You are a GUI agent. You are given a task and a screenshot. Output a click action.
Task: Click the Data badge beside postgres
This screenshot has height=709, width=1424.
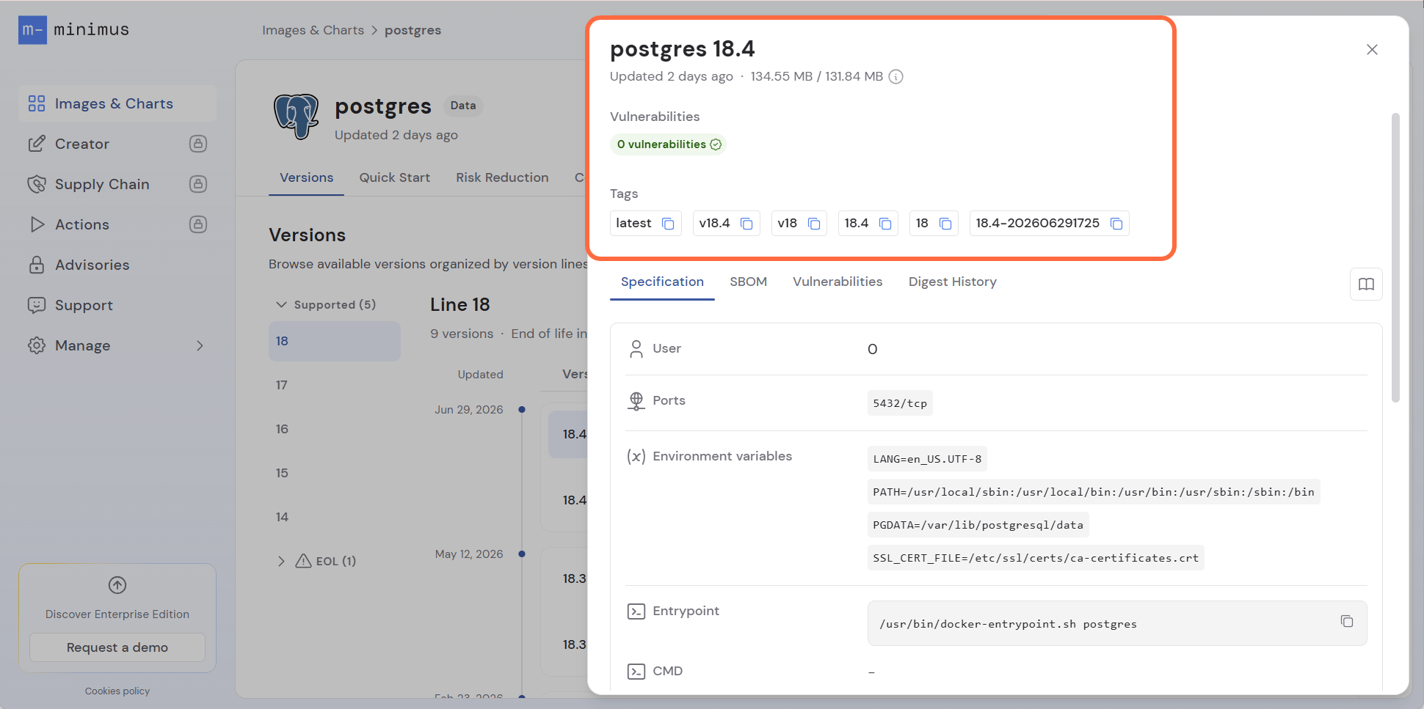(x=463, y=106)
